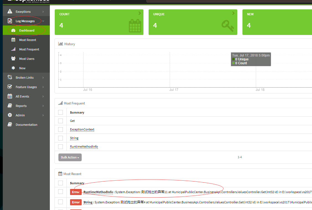Expand the Broken Links menu chevron
Viewport: 312px width, 210px height.
click(43, 77)
